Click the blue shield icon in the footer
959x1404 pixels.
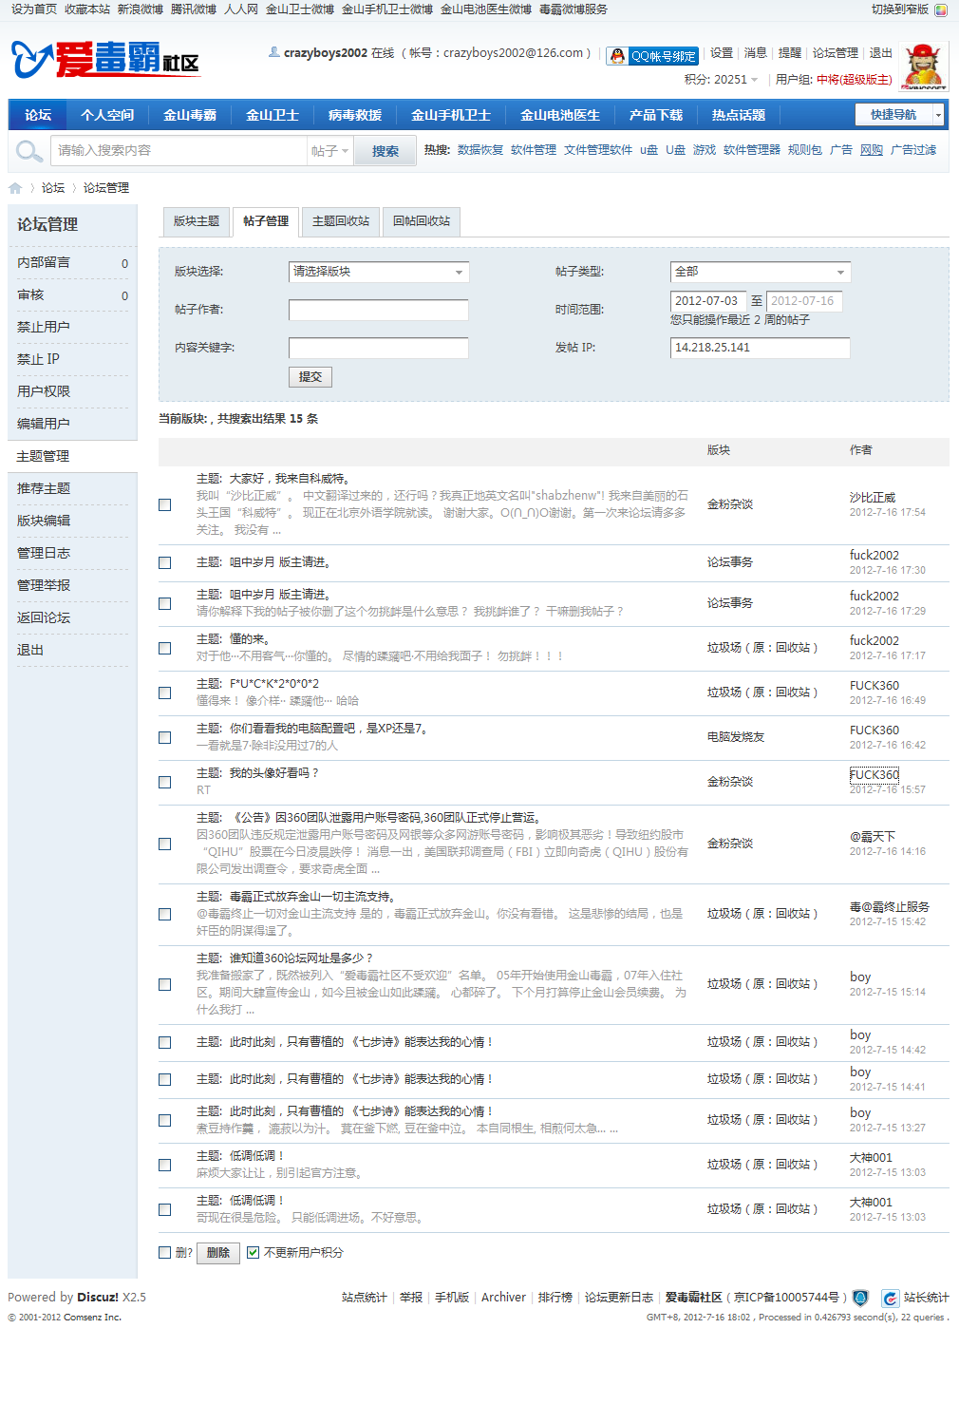[858, 1297]
